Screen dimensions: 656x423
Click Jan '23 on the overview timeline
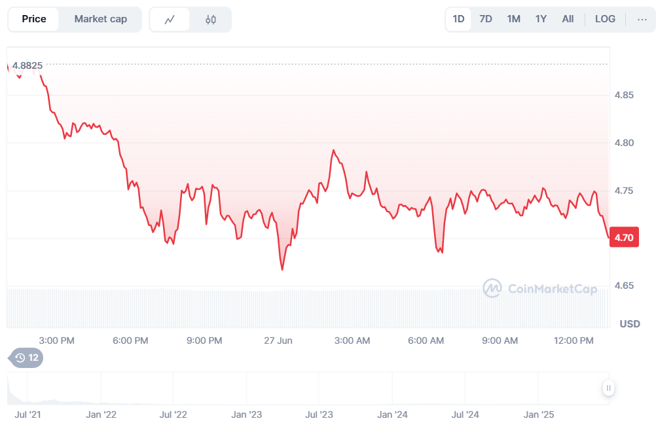[x=246, y=414]
